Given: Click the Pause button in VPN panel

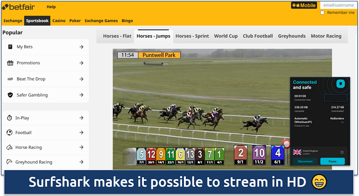Looking at the screenshot, I should click(332, 161).
